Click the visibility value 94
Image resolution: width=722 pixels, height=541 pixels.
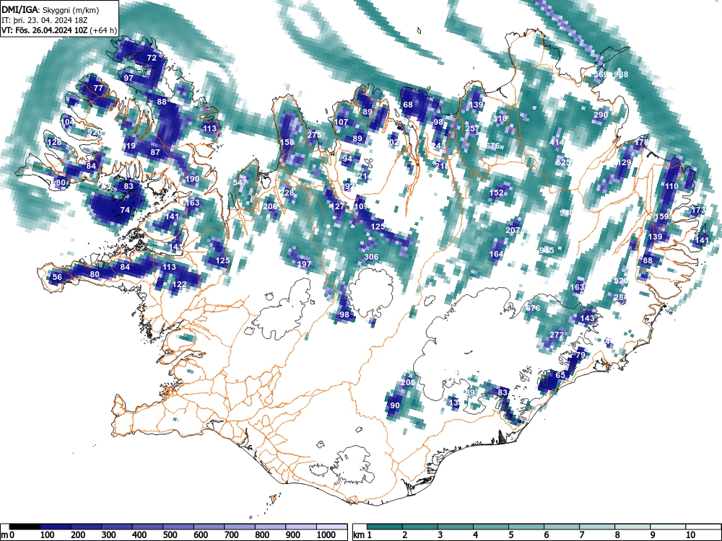[347, 159]
